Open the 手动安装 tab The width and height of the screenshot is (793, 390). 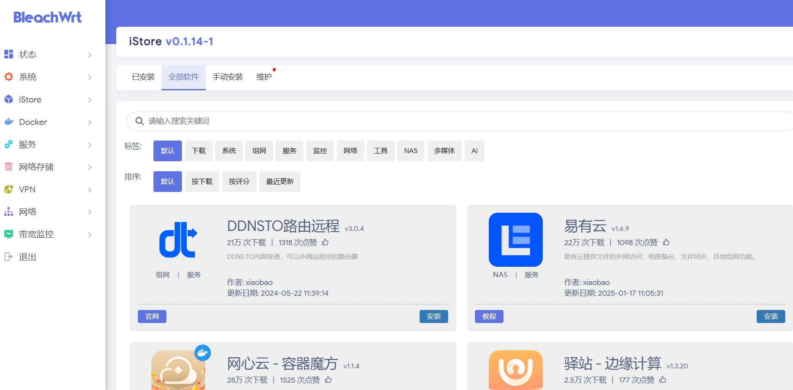tap(228, 77)
